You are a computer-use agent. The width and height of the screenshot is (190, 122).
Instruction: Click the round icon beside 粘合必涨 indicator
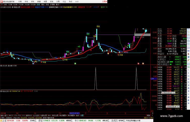click(1, 91)
